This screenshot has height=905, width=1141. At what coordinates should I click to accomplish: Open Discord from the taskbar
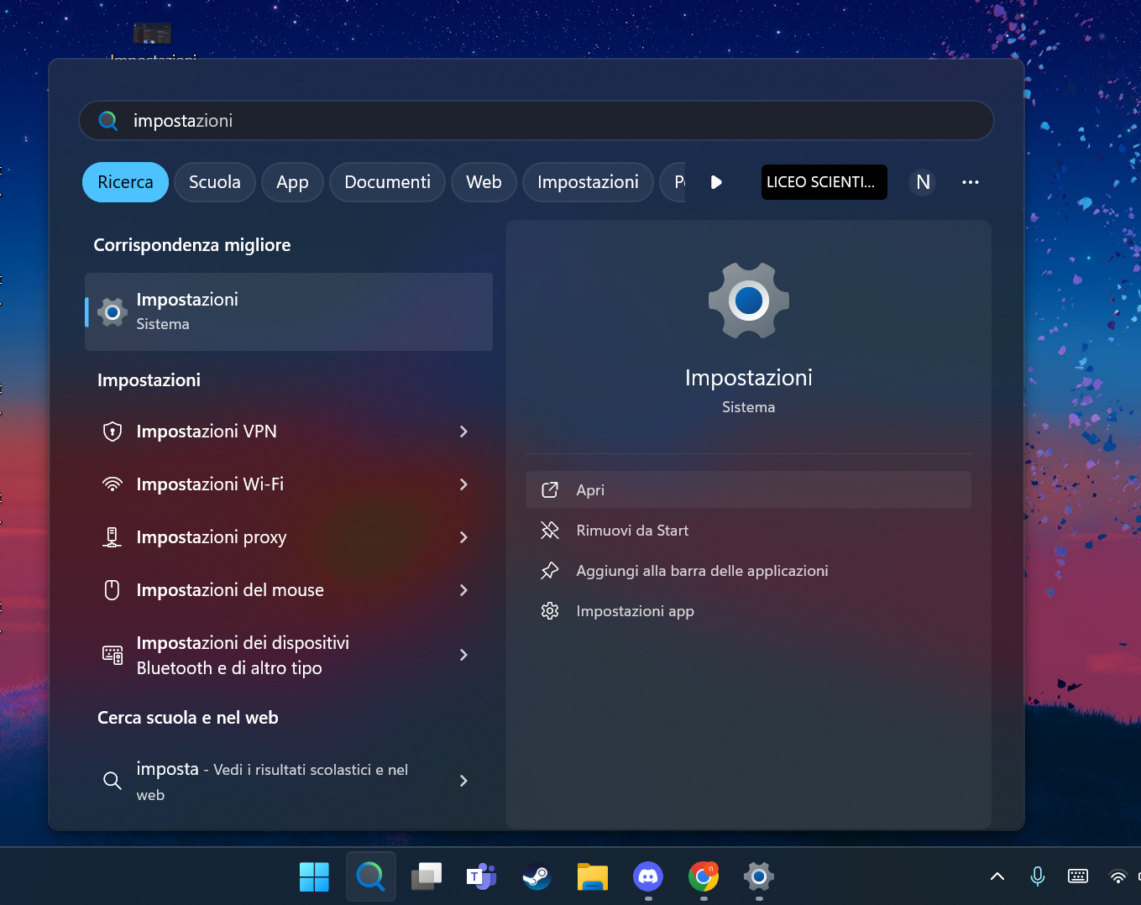pos(647,876)
